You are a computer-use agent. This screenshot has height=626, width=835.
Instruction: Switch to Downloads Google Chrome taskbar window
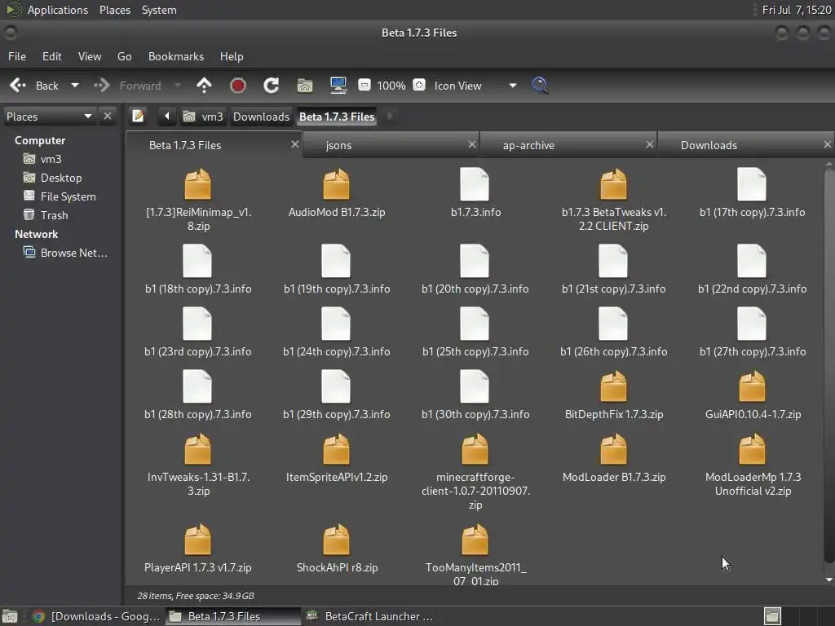coord(96,616)
